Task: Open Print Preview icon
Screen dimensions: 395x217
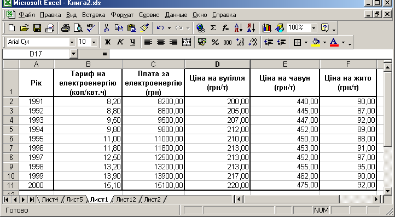Action: point(78,28)
